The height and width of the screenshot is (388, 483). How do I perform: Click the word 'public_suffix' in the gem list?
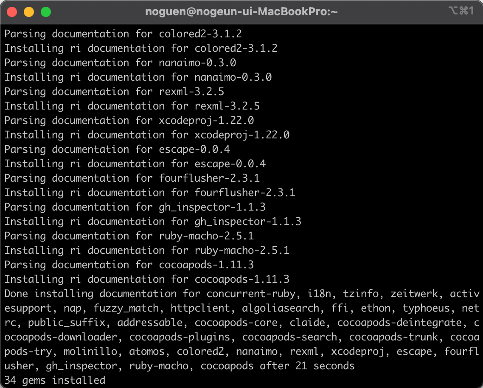tap(67, 323)
